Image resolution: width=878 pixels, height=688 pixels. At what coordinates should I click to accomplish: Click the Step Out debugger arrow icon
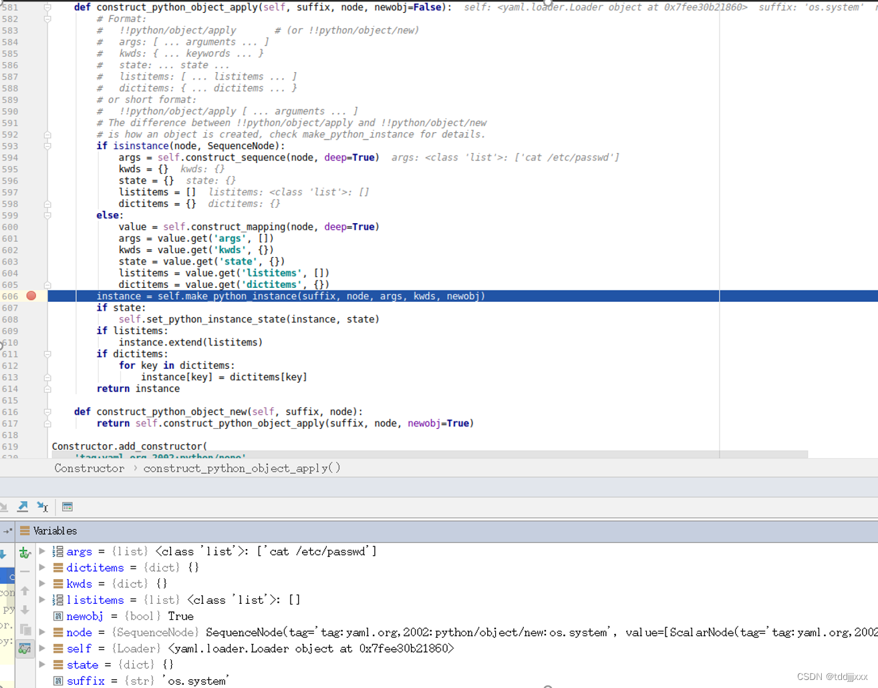[23, 506]
